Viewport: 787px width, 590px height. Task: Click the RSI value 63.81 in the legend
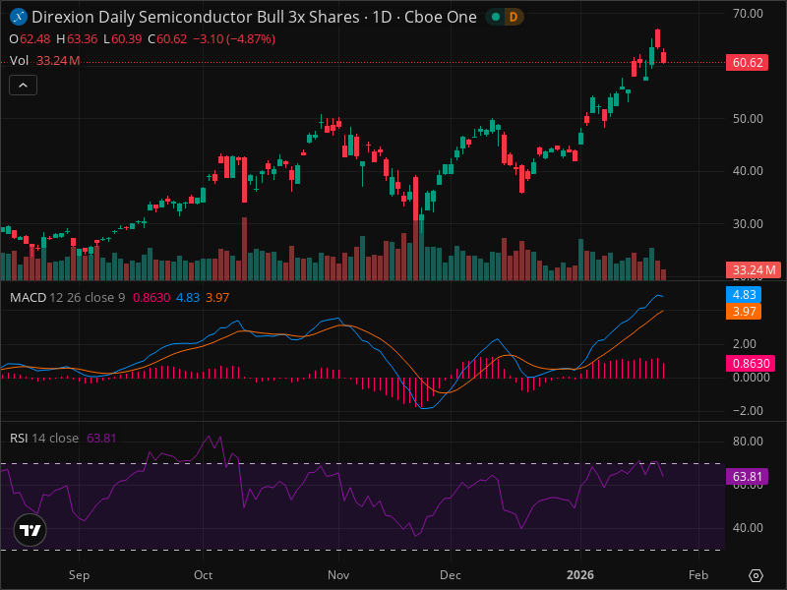101,438
